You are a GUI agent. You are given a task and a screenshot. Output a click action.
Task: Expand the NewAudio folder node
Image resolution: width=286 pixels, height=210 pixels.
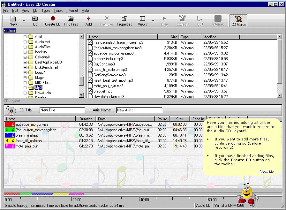[25, 93]
